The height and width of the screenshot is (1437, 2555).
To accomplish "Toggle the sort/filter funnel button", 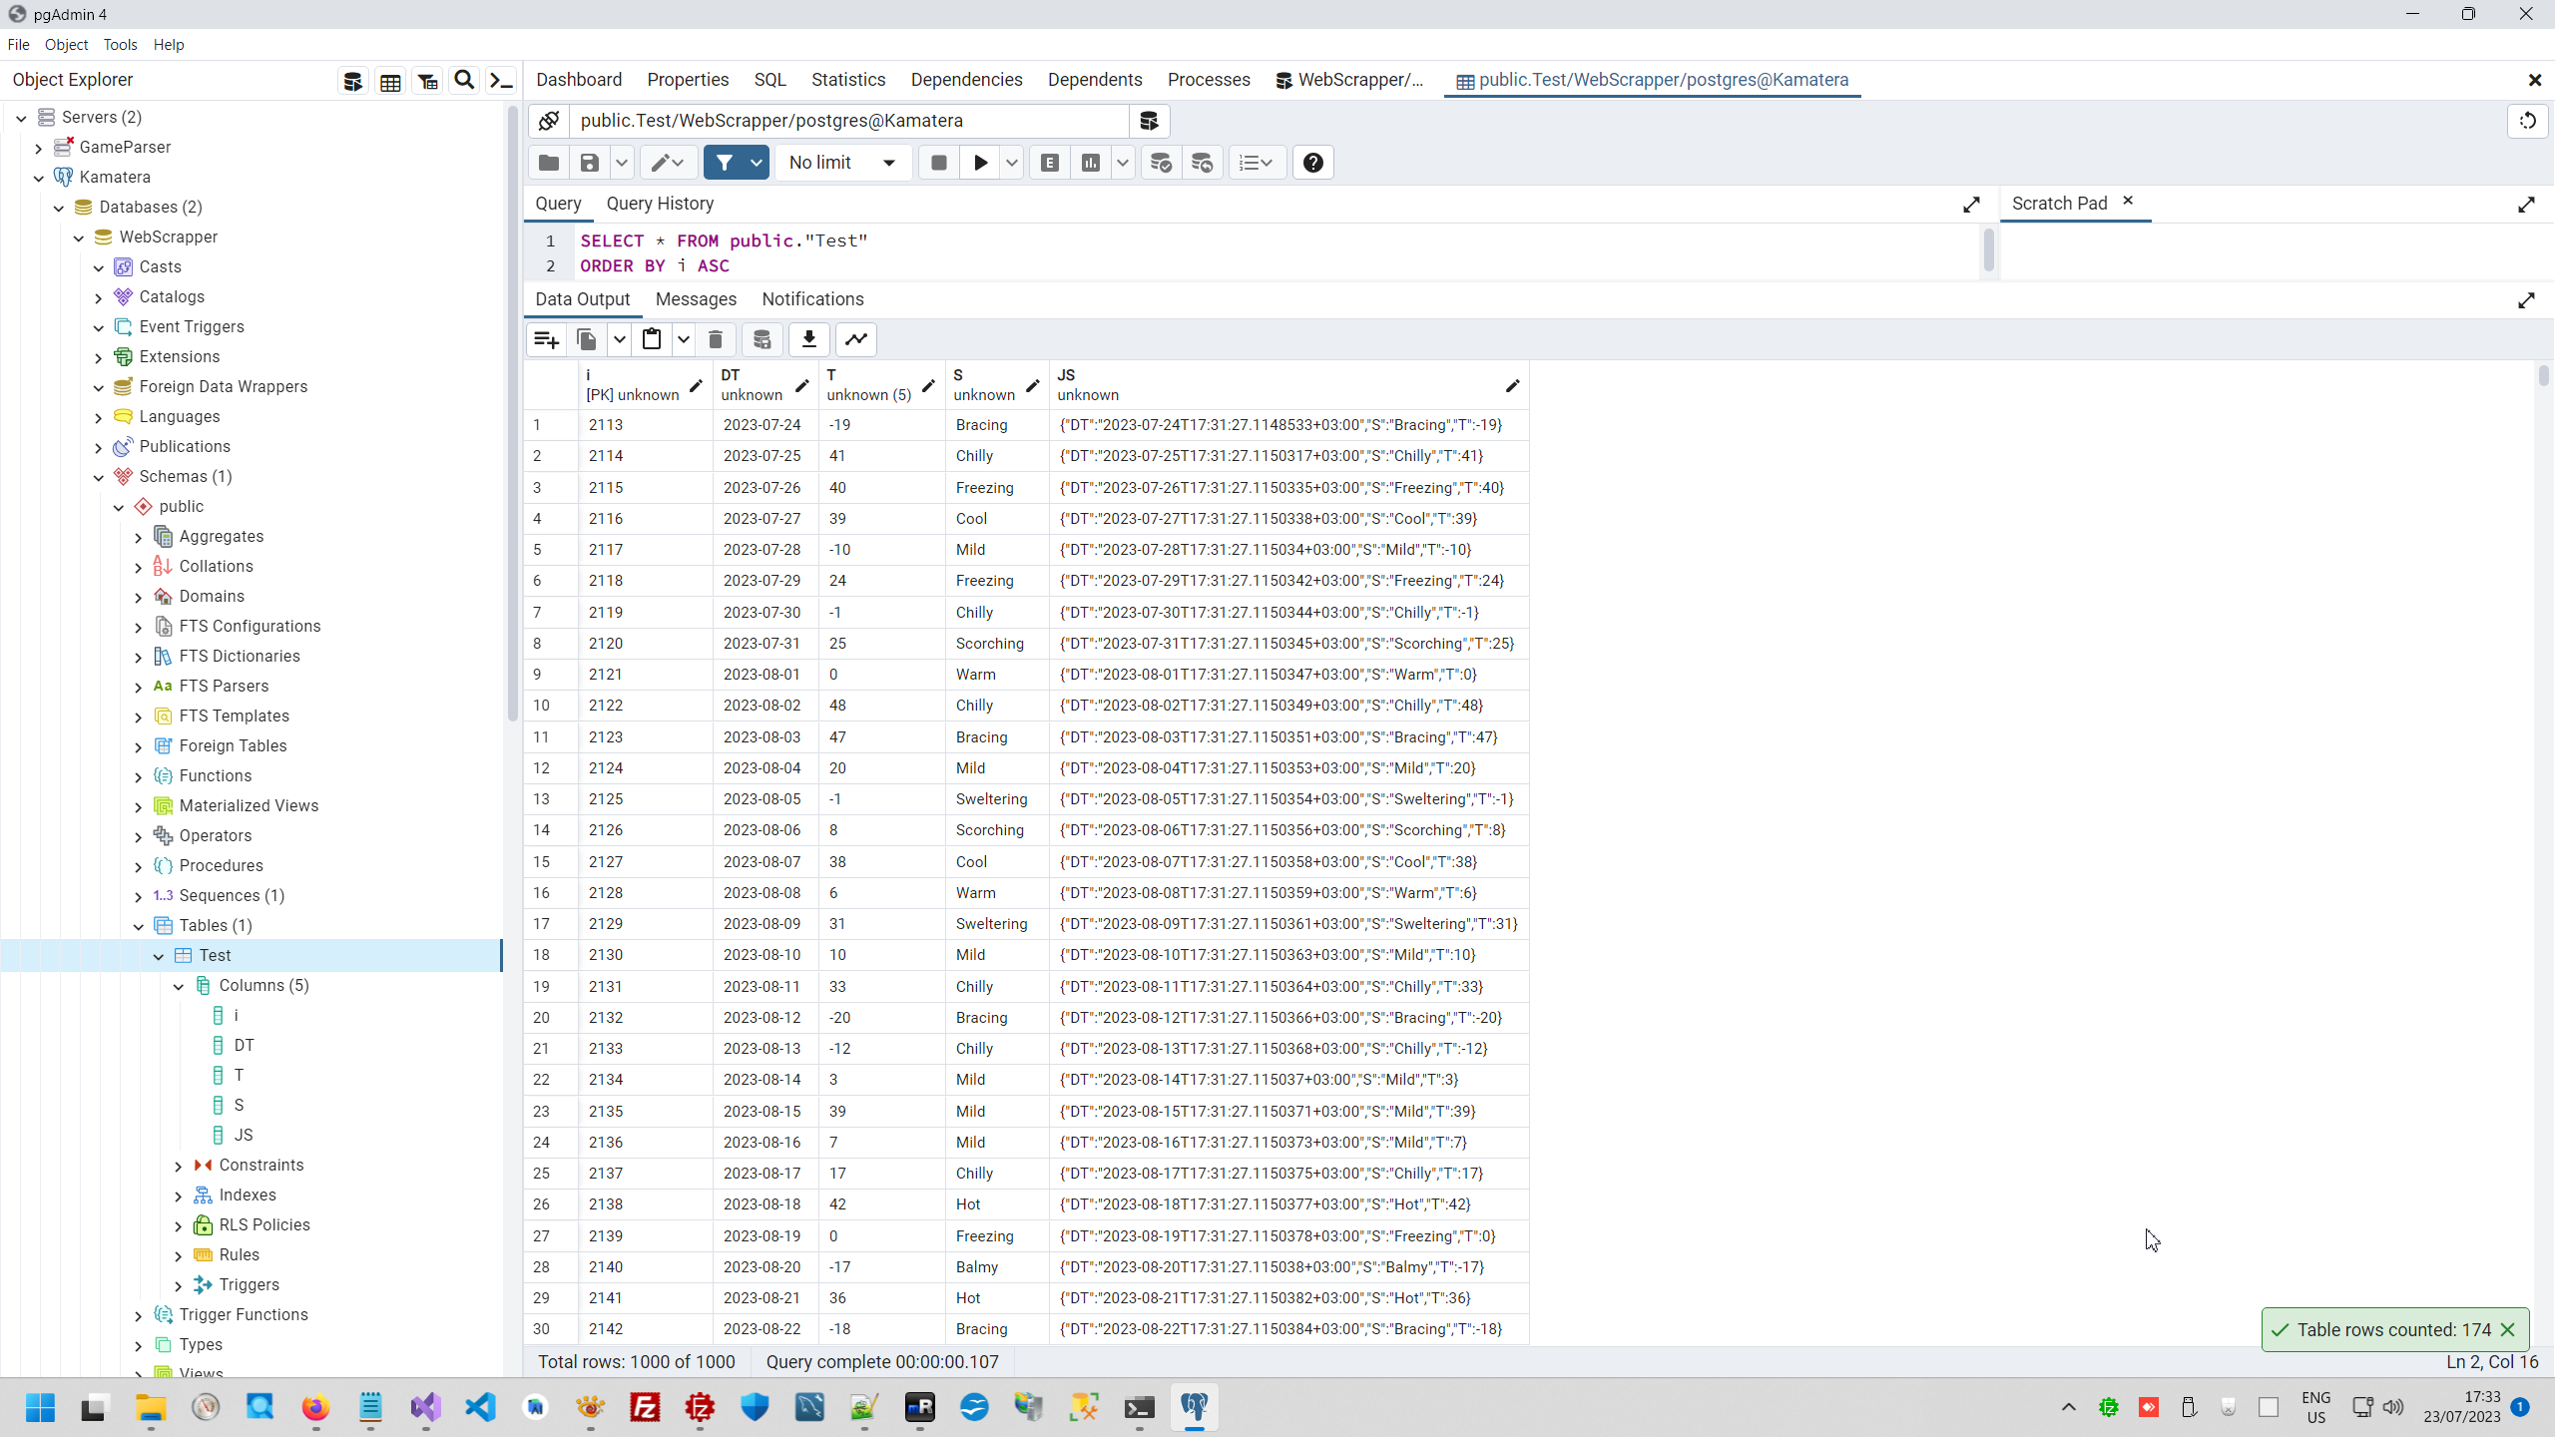I will click(725, 163).
